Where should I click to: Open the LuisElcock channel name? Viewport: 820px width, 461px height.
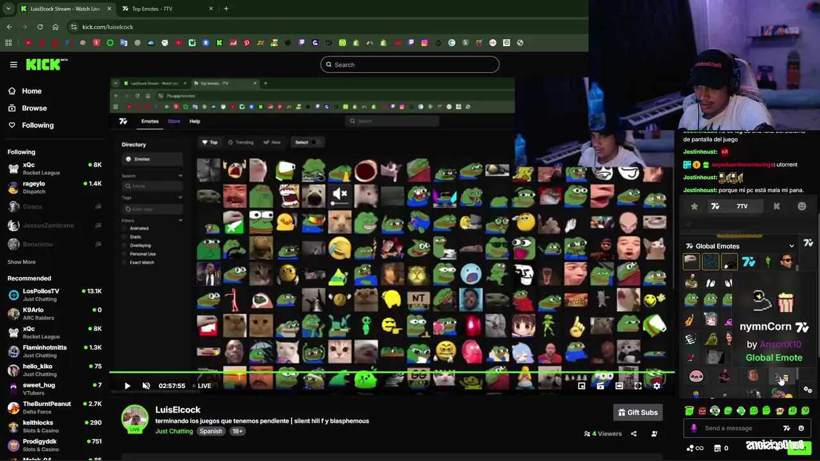pyautogui.click(x=177, y=410)
